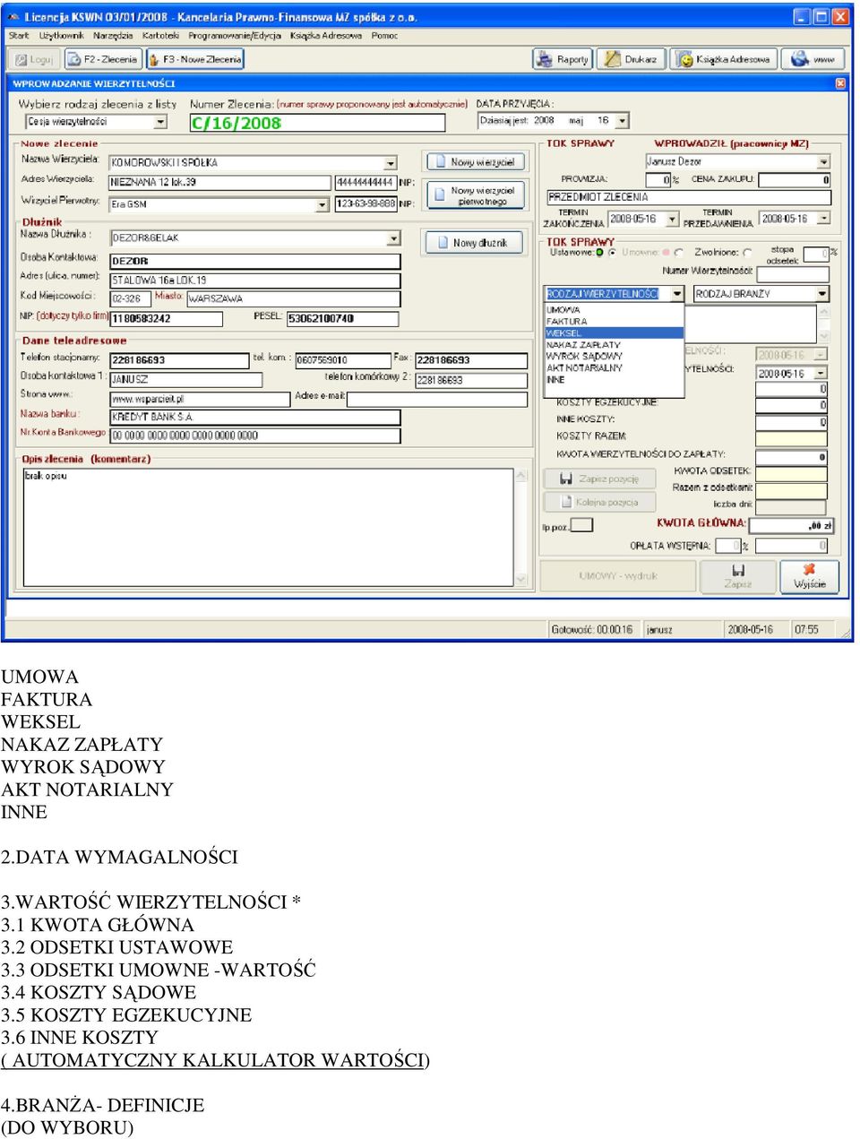Select AKT NOTARIALNY from the dropdown list

(x=615, y=368)
